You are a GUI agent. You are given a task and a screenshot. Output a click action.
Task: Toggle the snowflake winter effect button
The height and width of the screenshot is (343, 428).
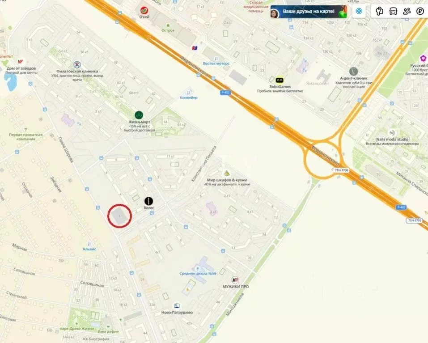[359, 11]
